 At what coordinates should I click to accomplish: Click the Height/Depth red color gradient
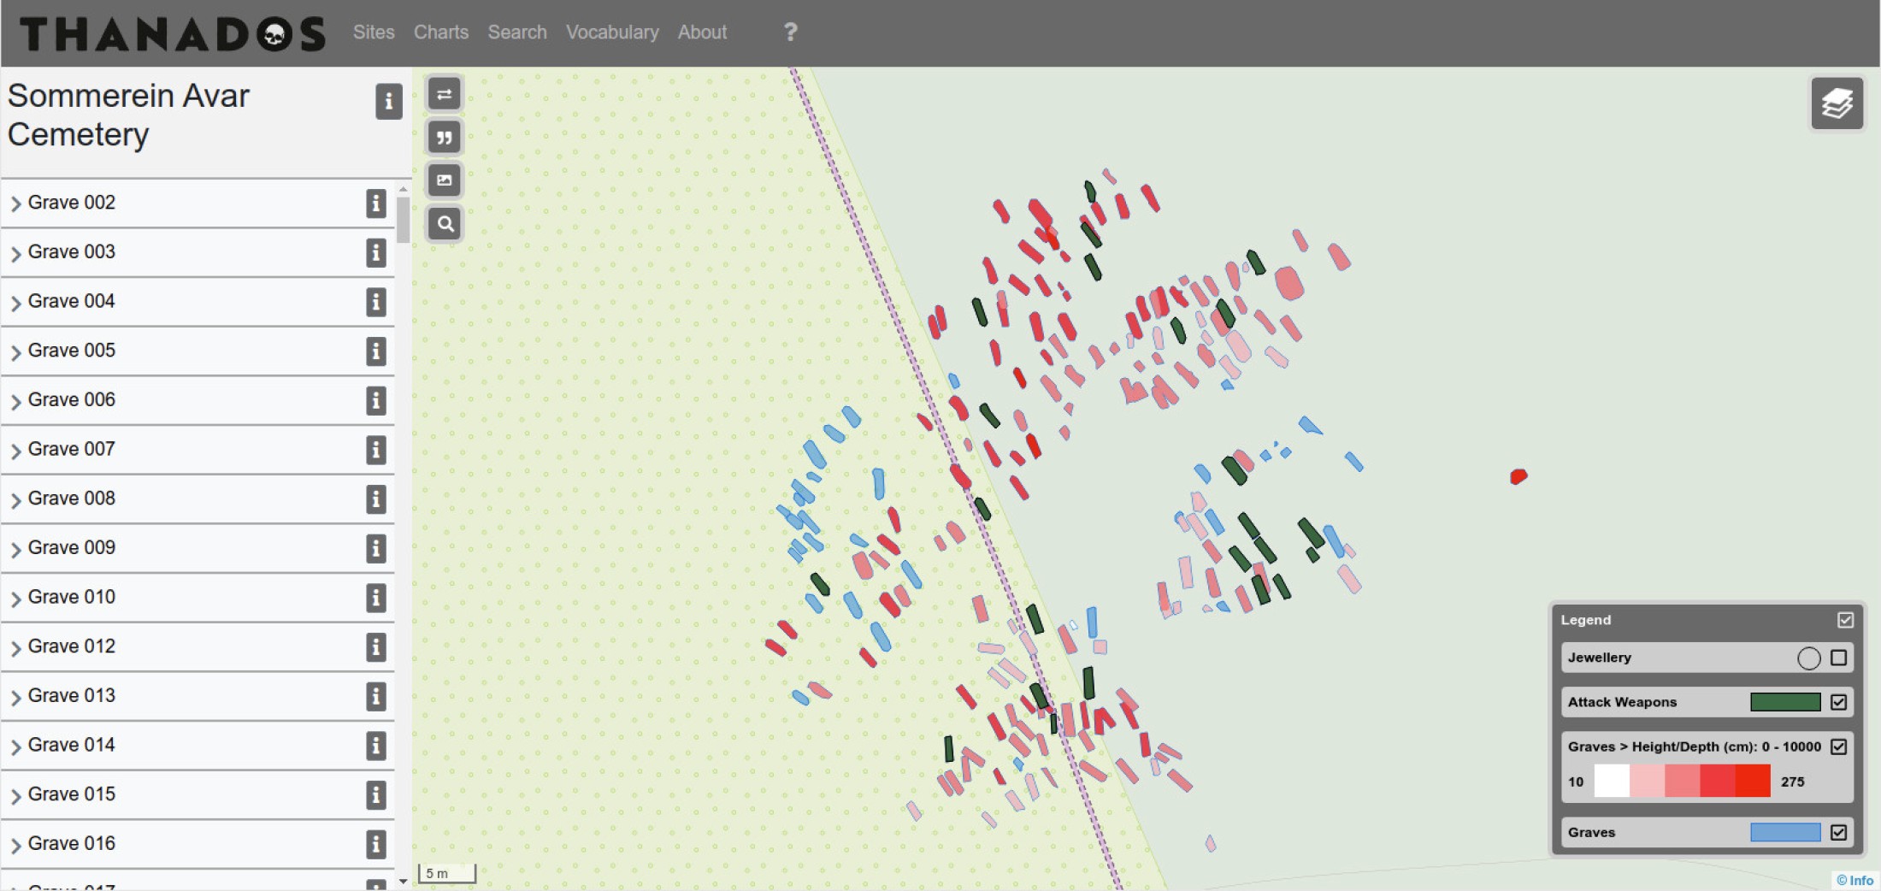click(x=1682, y=782)
